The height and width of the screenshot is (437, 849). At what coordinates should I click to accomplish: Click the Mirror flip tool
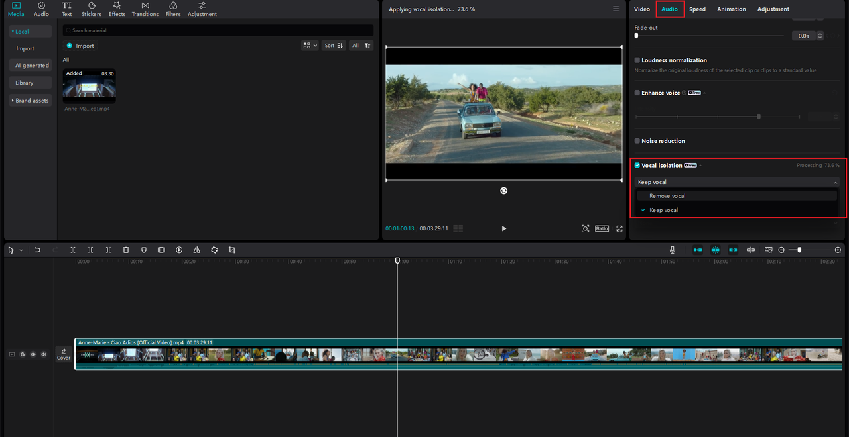(196, 250)
